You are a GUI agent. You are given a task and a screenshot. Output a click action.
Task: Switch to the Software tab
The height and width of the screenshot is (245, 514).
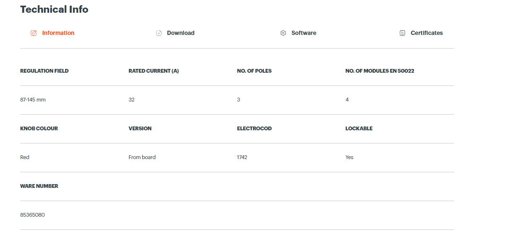[298, 33]
